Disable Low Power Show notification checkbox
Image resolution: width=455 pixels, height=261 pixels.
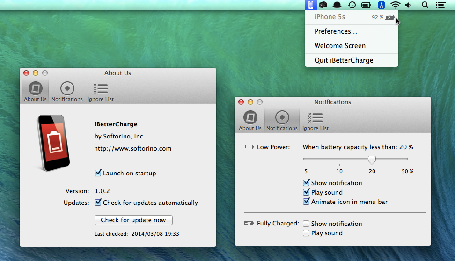point(306,183)
